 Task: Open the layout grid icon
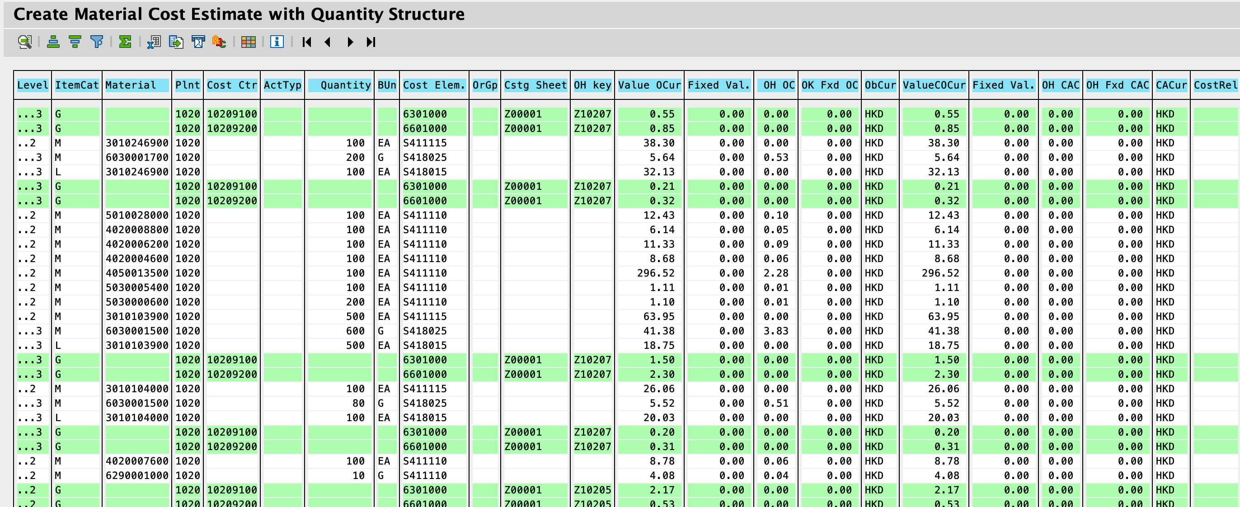pos(249,42)
